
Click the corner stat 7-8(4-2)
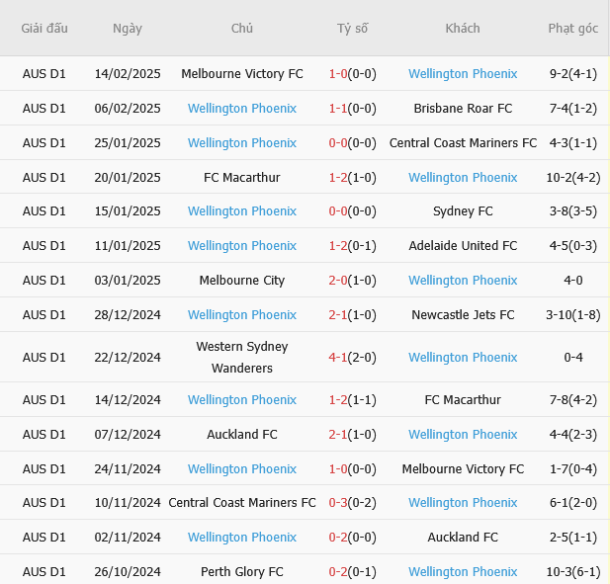[573, 399]
